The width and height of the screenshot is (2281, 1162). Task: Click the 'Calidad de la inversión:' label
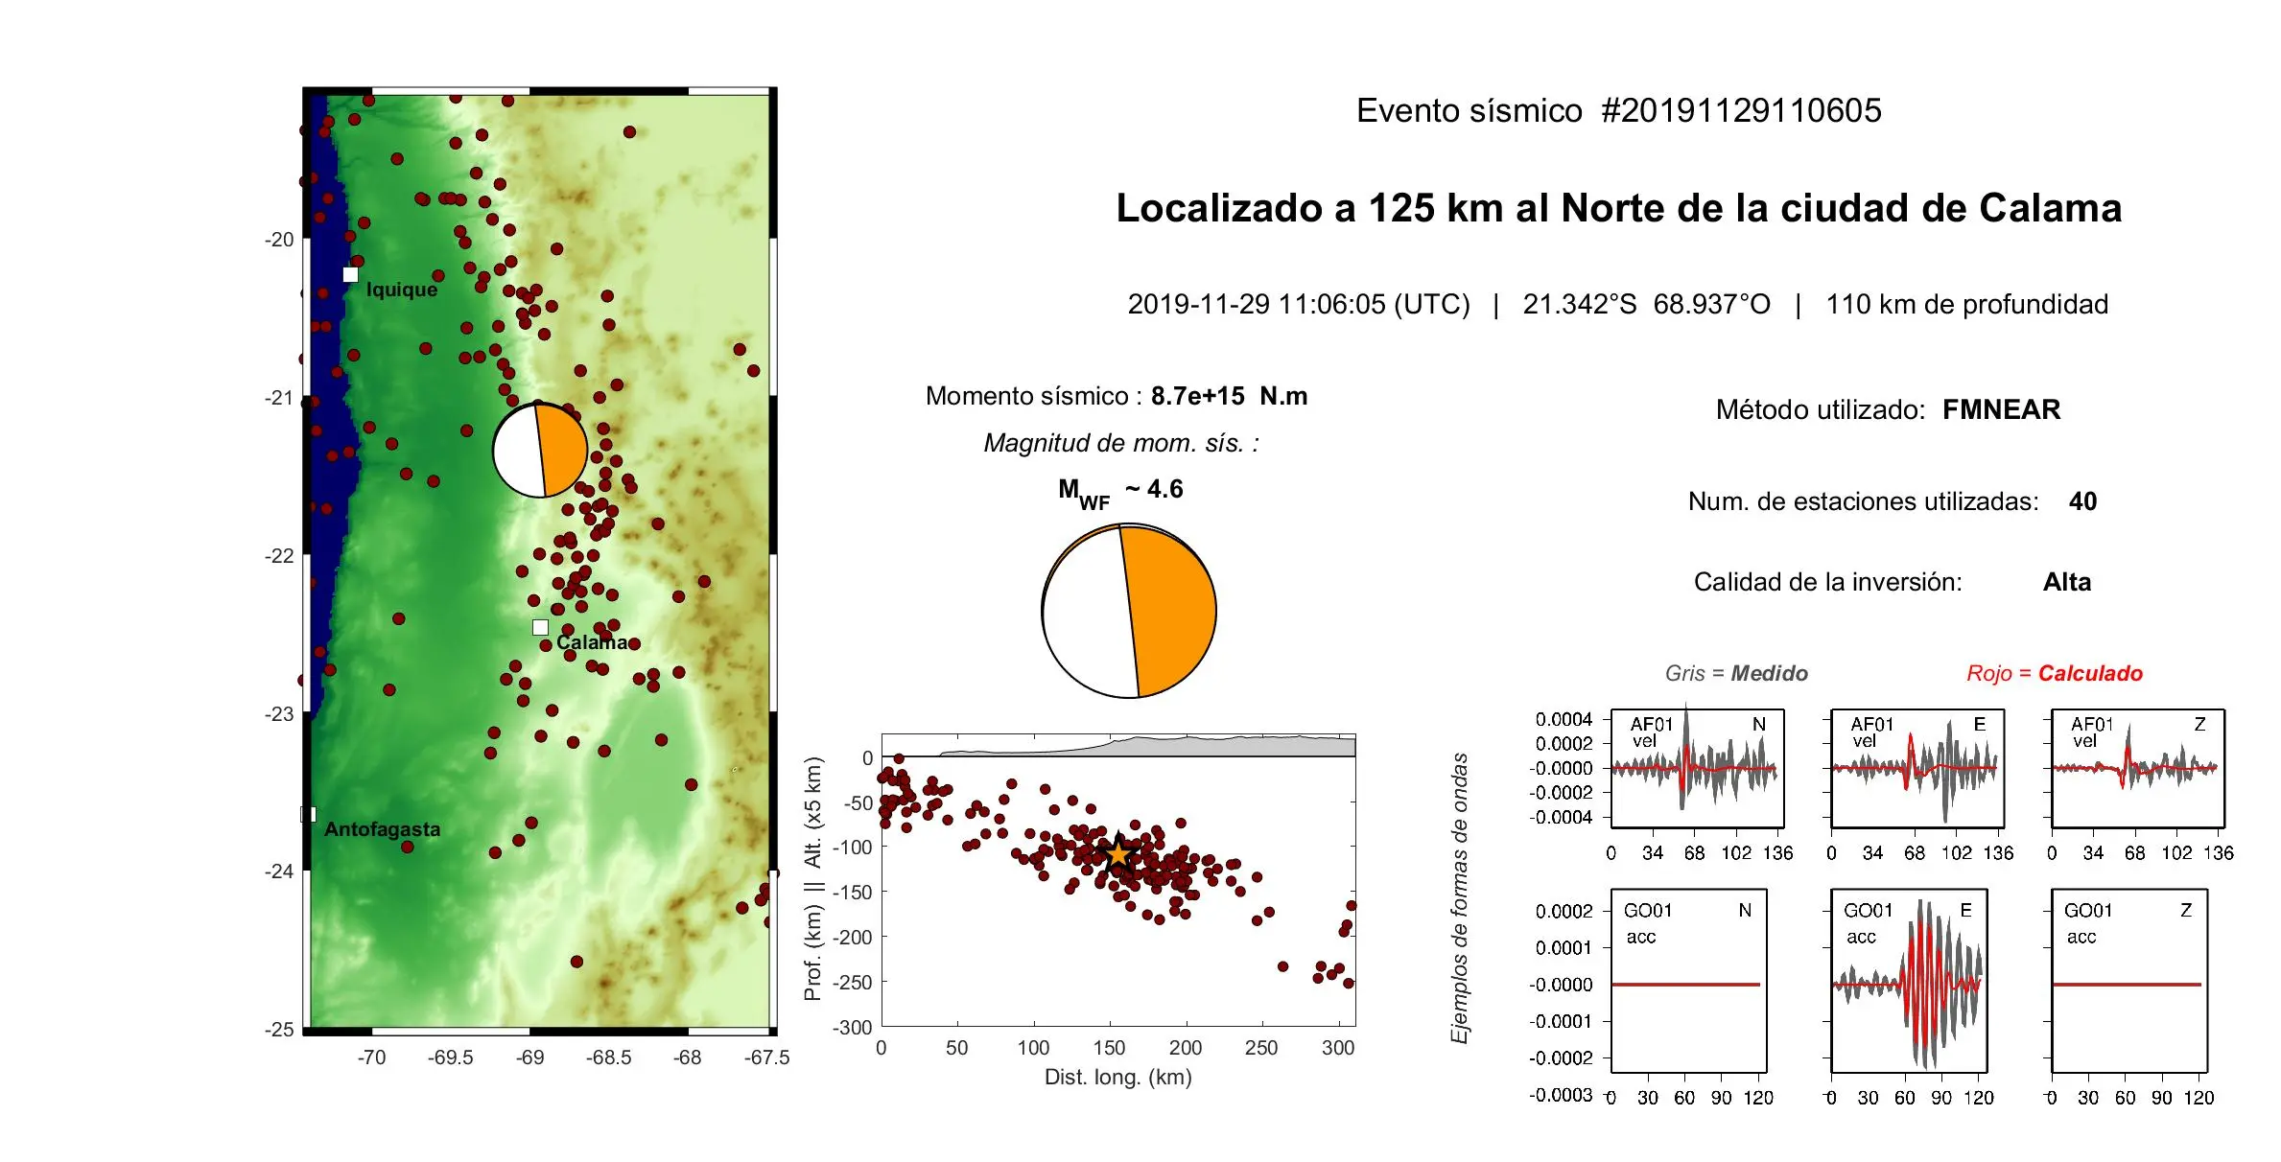coord(1828,582)
